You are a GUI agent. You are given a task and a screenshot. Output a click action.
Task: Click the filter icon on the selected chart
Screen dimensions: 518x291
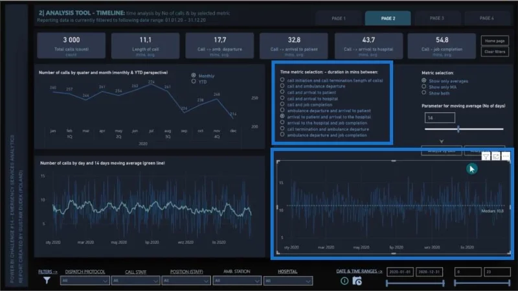[486, 156]
